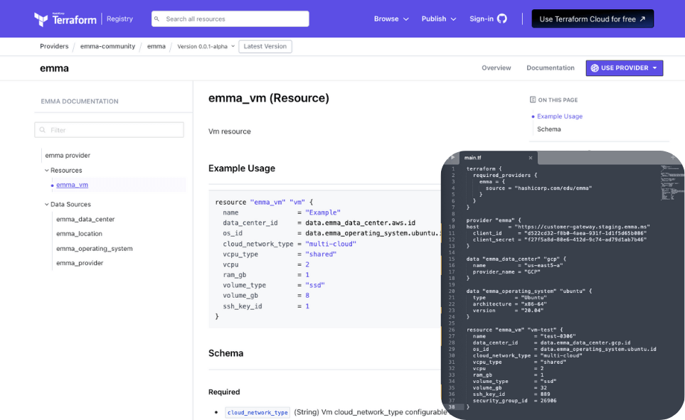
Task: Click the "multi-cloud" value in example code
Action: pyautogui.click(x=330, y=244)
